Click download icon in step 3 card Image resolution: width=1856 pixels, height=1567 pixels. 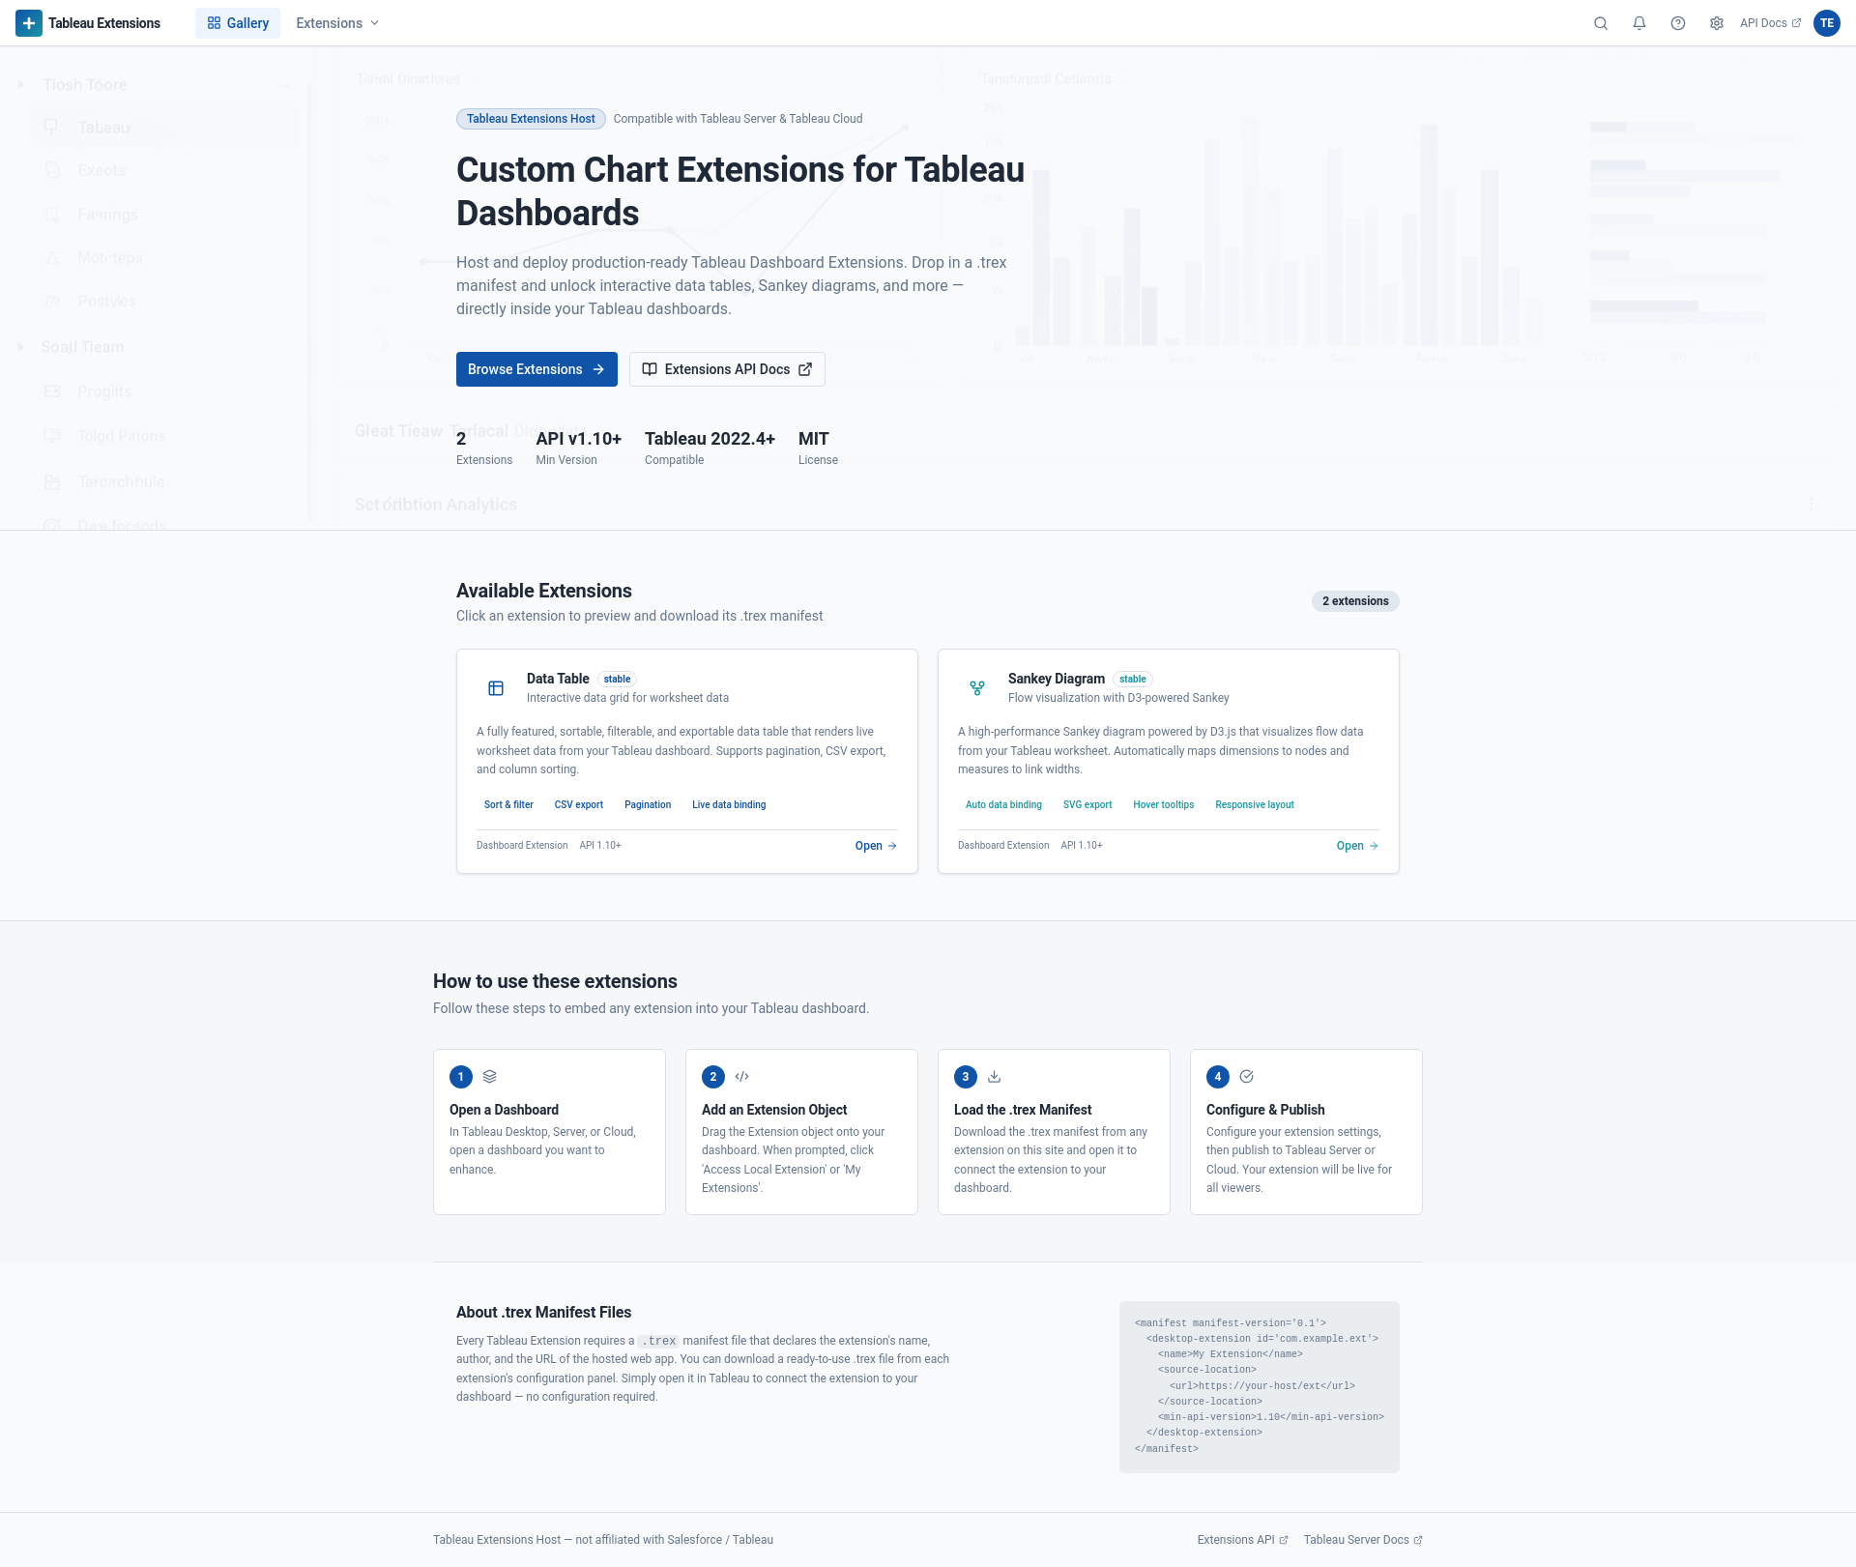pos(994,1076)
